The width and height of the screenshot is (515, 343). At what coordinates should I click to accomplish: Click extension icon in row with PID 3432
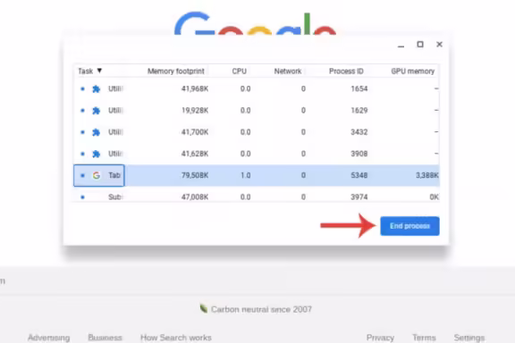click(96, 132)
